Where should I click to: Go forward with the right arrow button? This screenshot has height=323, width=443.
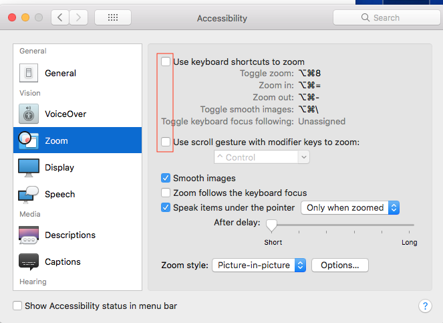tap(79, 17)
